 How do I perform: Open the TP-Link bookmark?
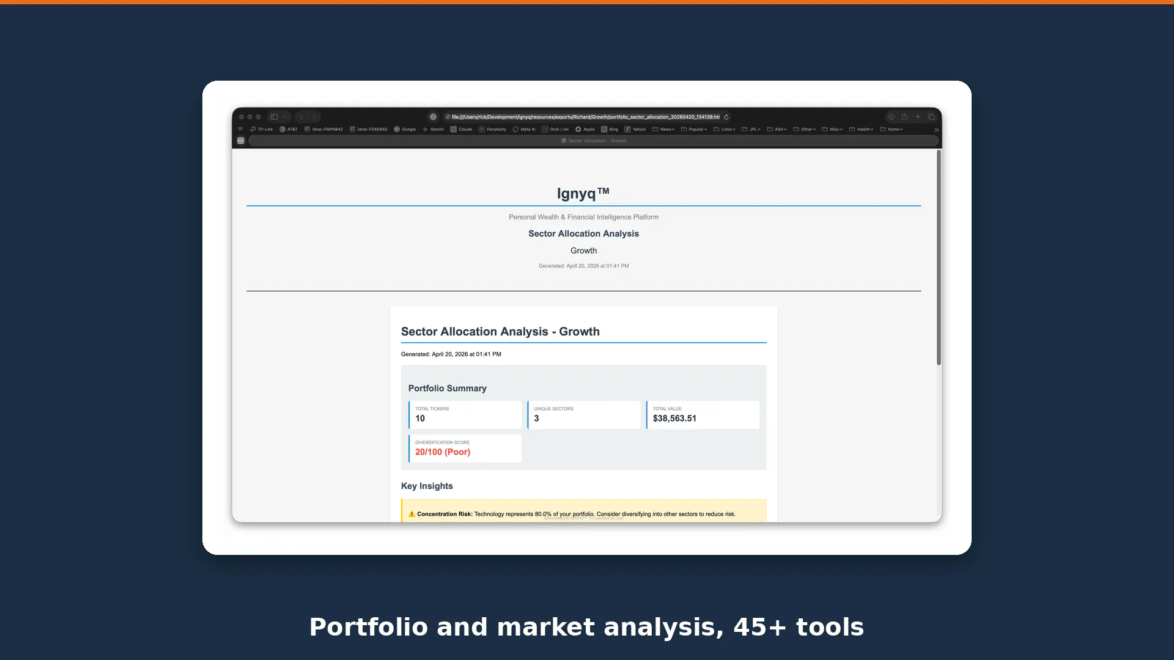coord(262,130)
